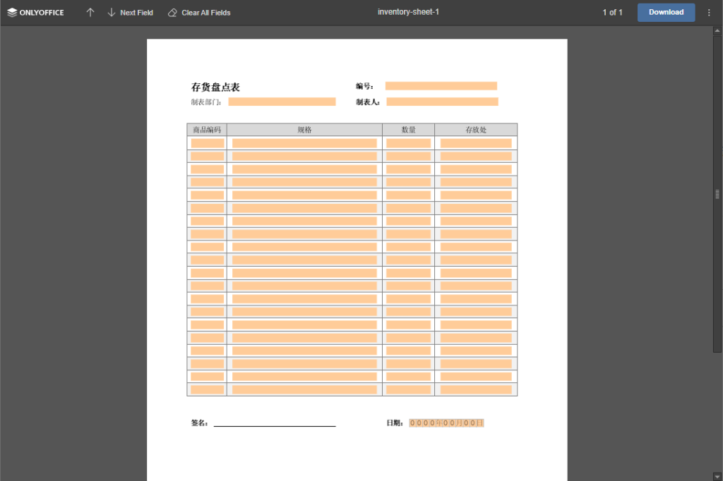Click the first 数量 quantity cell

[408, 142]
